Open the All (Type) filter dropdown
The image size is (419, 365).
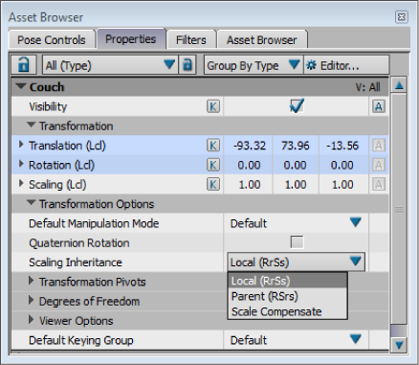point(110,65)
